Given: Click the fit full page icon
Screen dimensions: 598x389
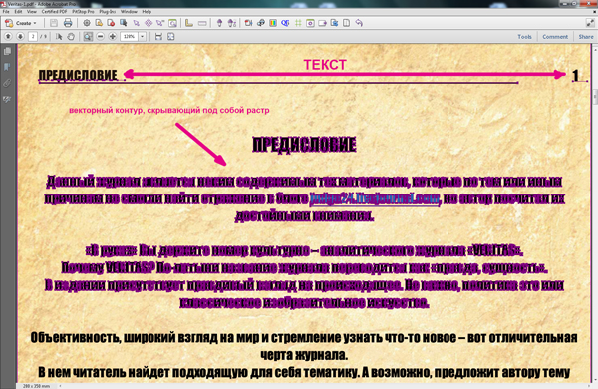Looking at the screenshot, I should pos(171,37).
